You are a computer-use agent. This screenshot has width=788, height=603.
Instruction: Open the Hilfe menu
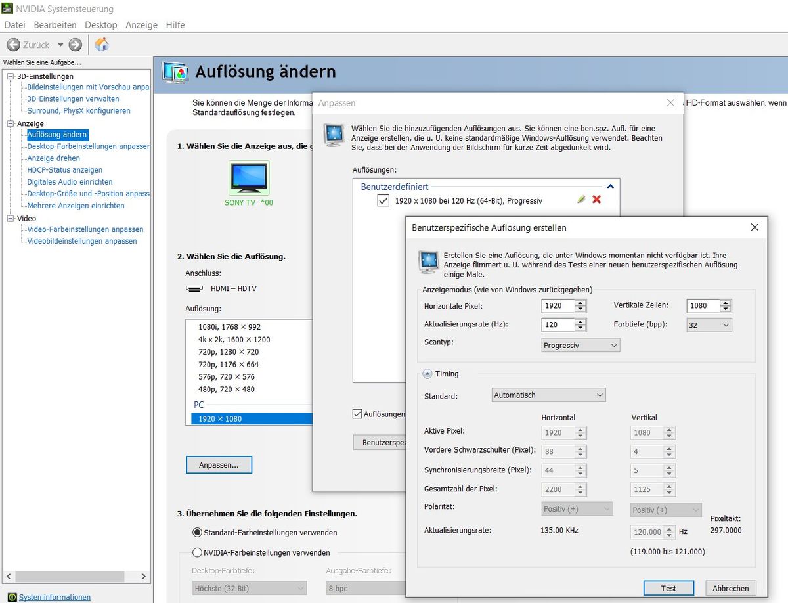[x=175, y=25]
